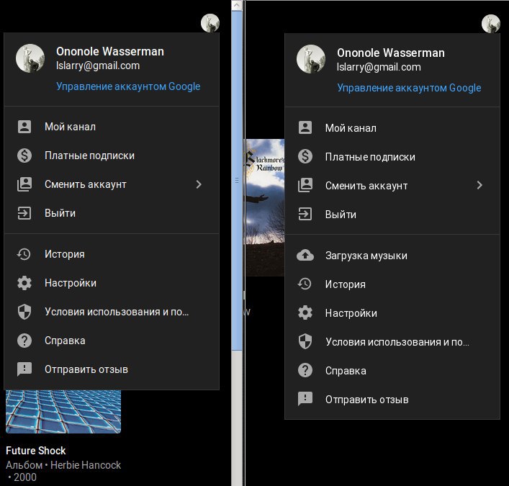509x486 pixels.
Task: Open the "Future Shock" album title
Action: [36, 451]
